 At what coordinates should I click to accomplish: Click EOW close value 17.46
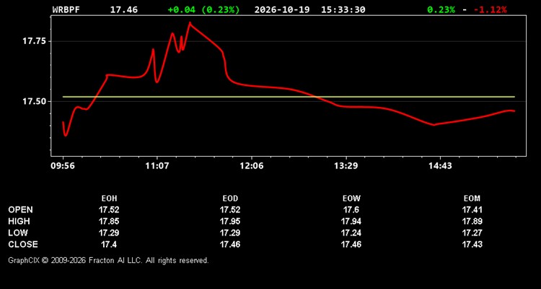coord(351,244)
